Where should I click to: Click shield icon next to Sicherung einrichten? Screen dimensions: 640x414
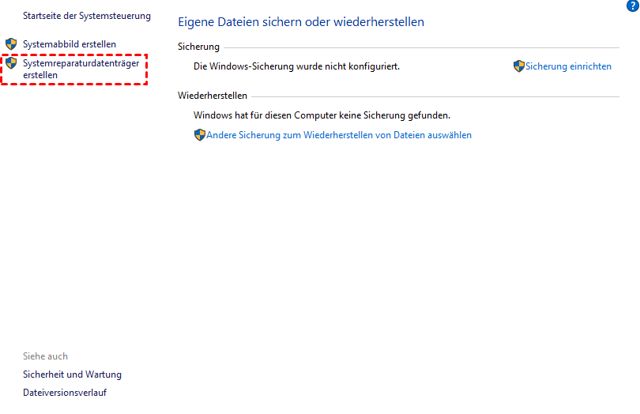pos(519,66)
